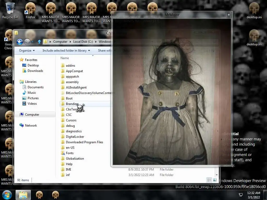The height and width of the screenshot is (200, 267).
Task: Click the creepy doll image in MrMajor window
Action: pos(172,92)
